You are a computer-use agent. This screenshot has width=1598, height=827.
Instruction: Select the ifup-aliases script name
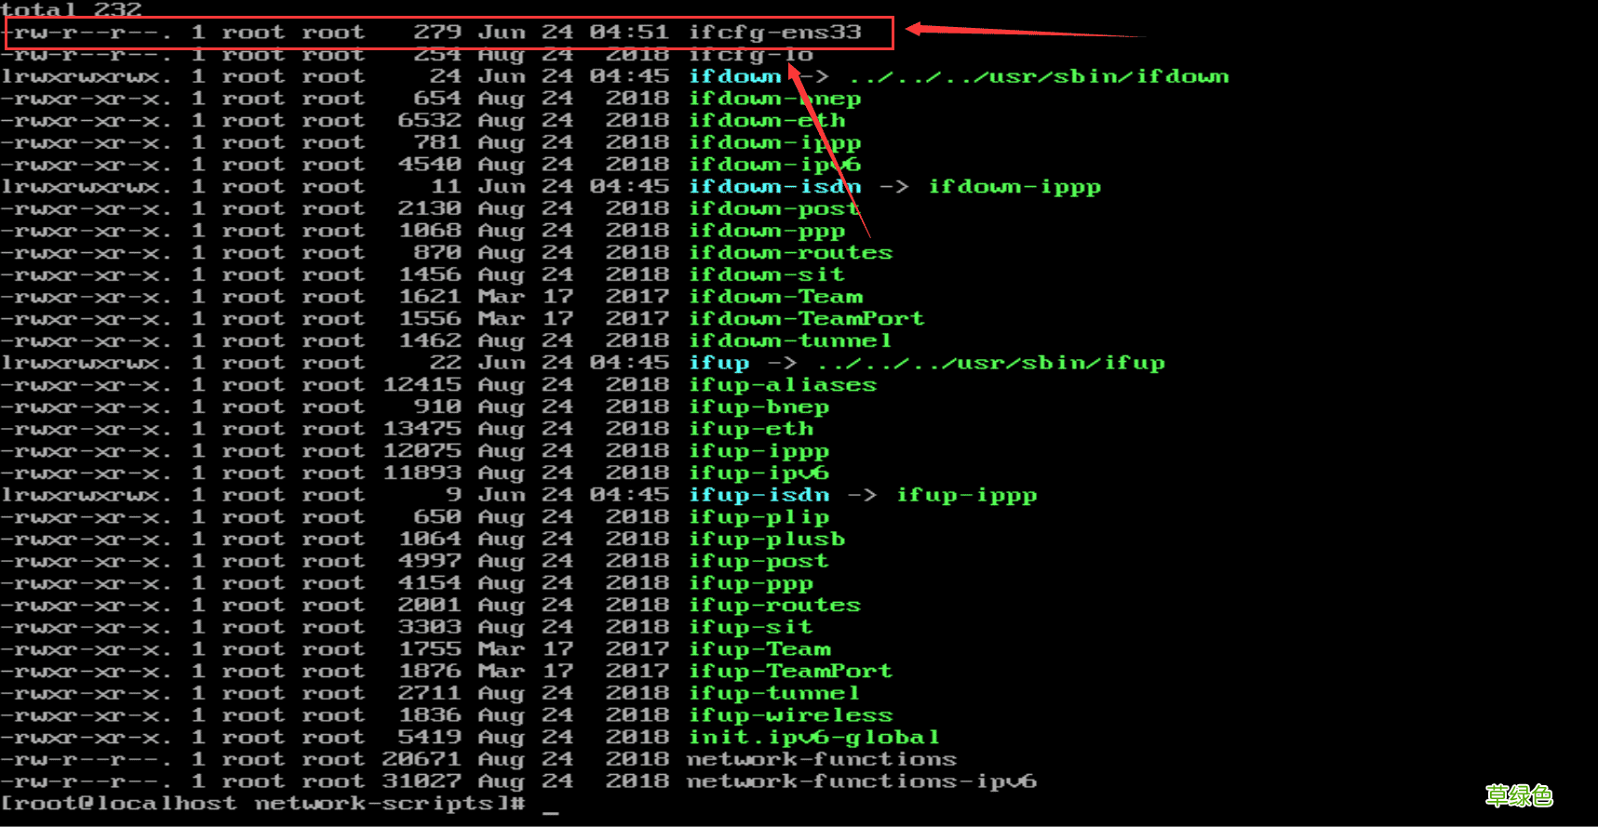782,385
